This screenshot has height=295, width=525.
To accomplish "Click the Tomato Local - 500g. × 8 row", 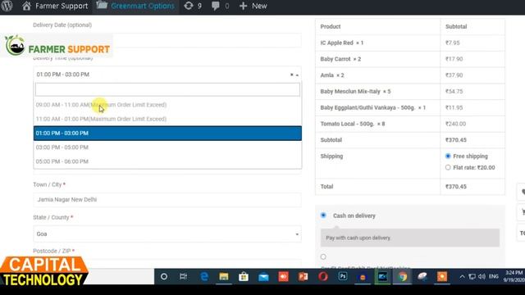I will pos(410,124).
